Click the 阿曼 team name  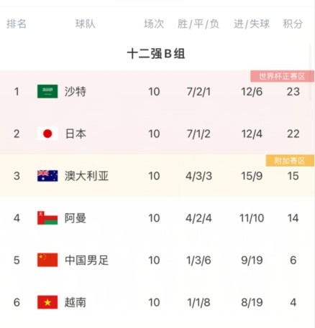[76, 218]
